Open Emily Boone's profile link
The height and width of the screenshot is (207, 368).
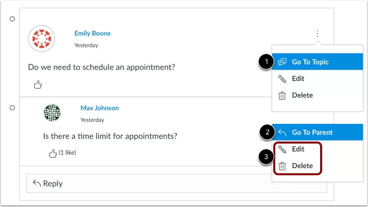click(92, 33)
